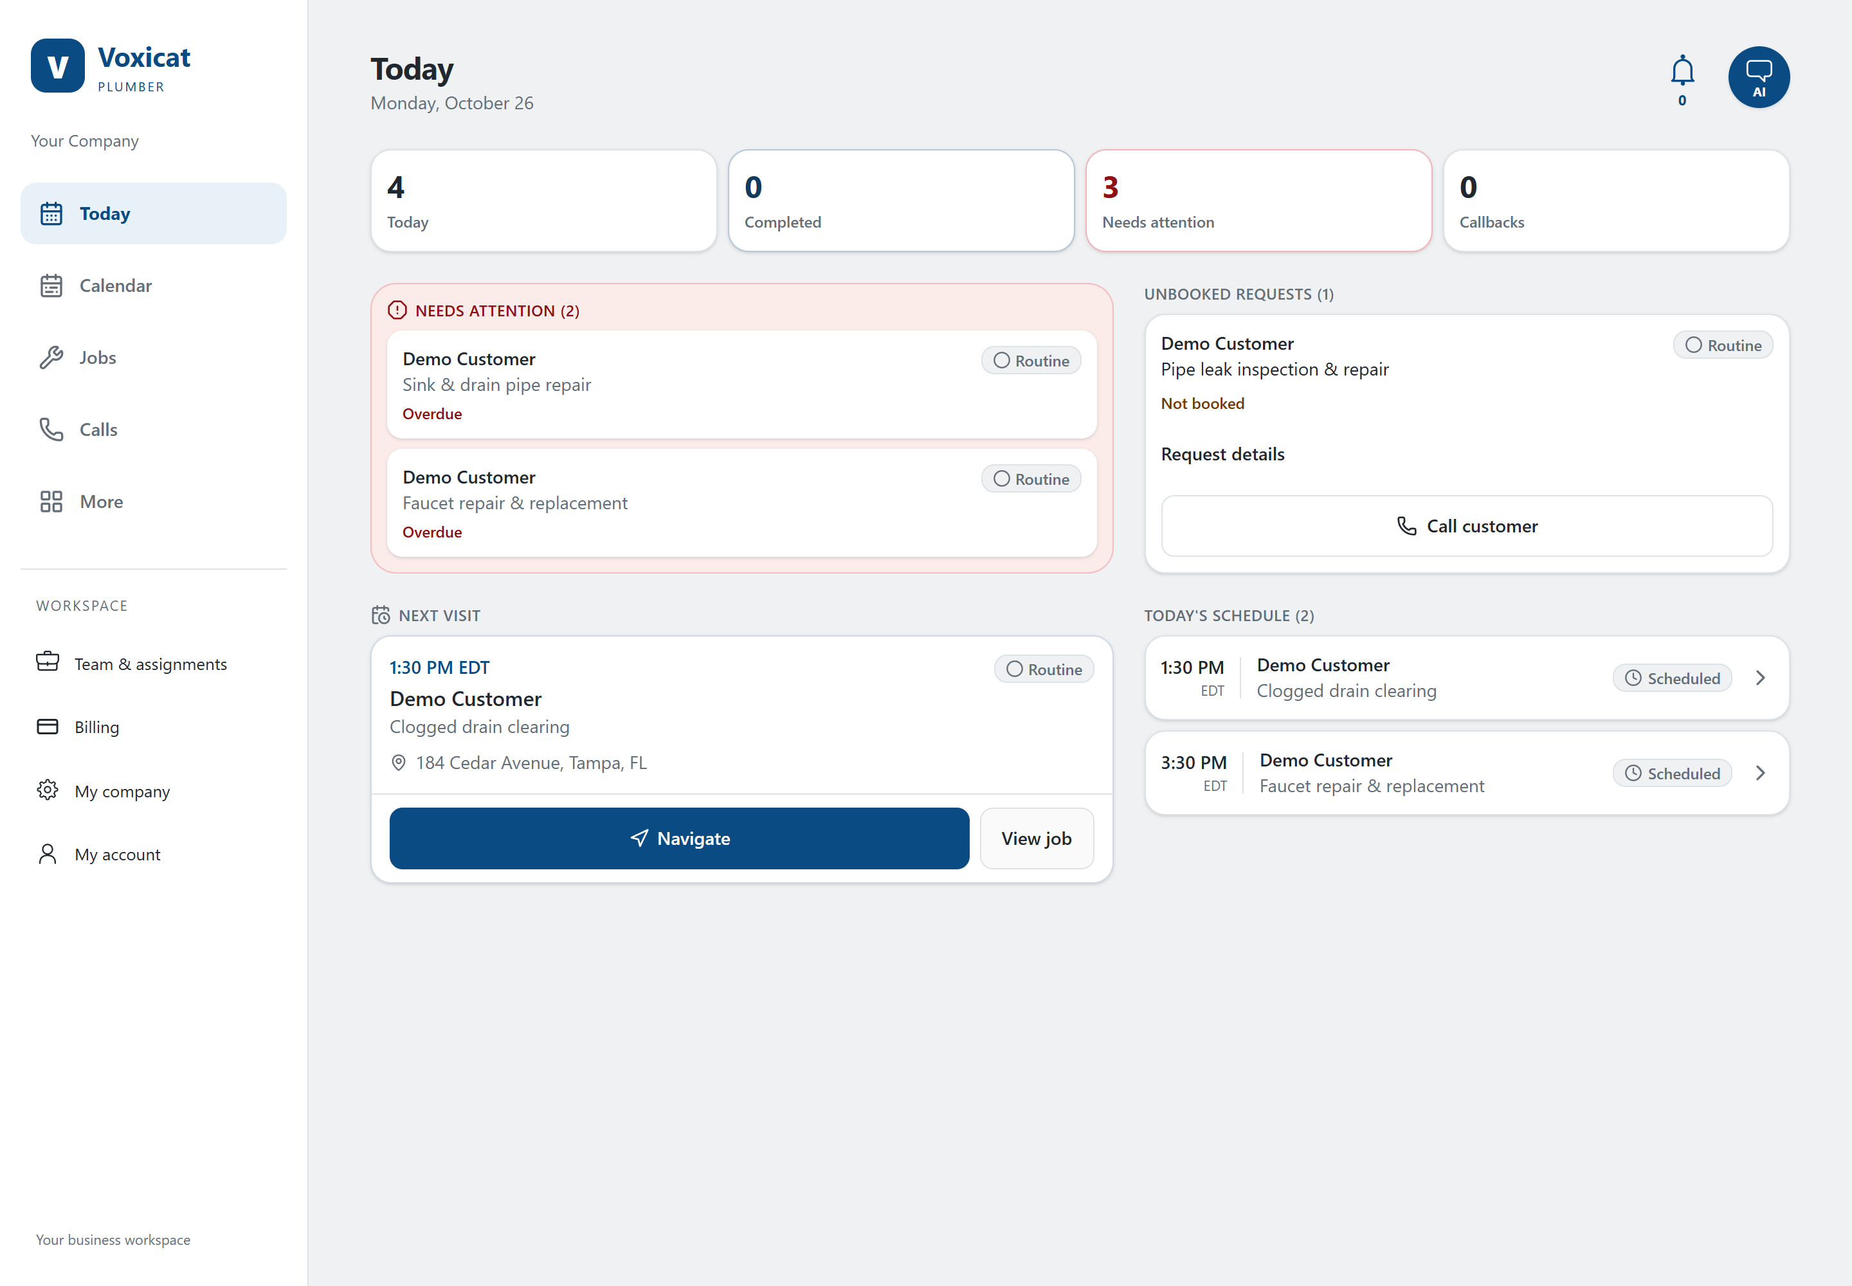Click the My account person icon

48,853
